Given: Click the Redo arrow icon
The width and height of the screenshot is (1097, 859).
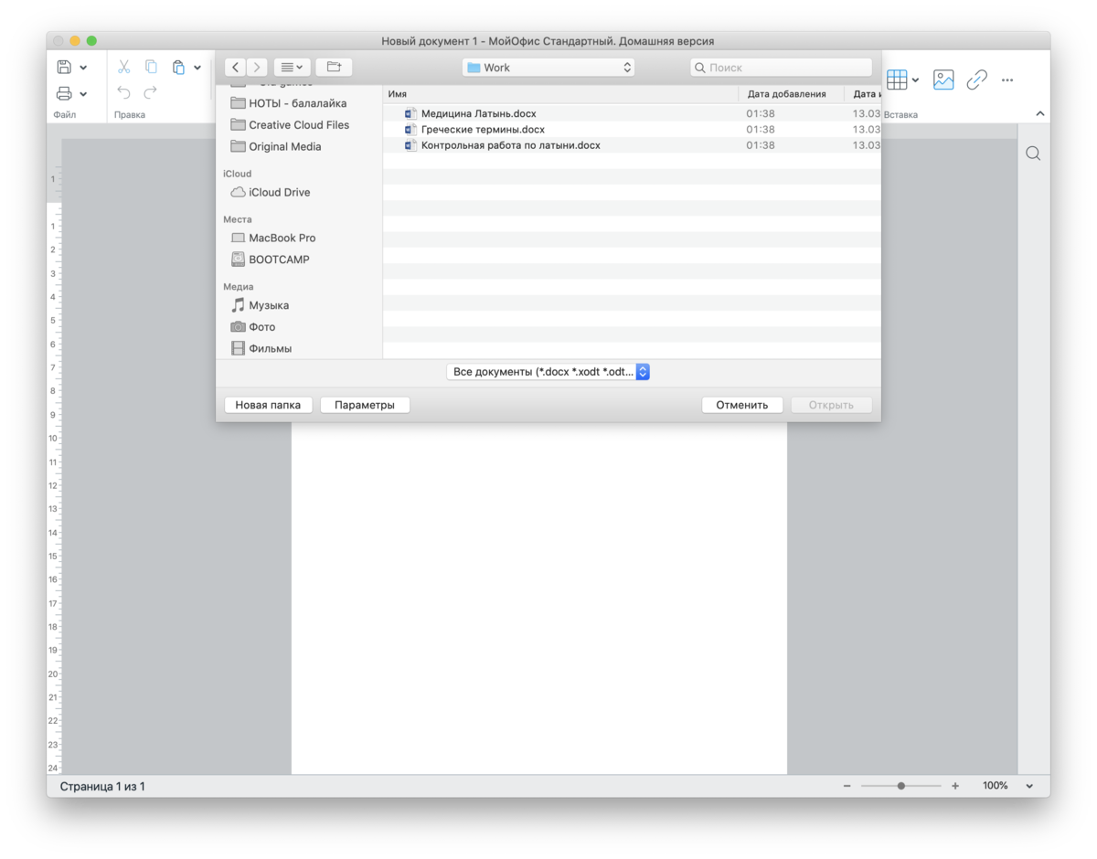Looking at the screenshot, I should coord(151,92).
